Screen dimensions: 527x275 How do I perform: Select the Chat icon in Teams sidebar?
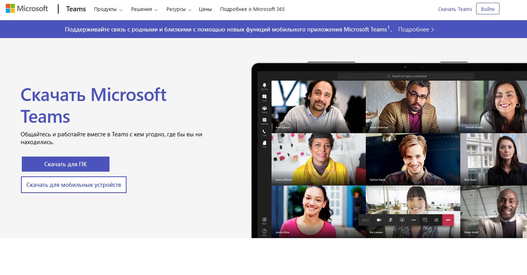pyautogui.click(x=264, y=97)
